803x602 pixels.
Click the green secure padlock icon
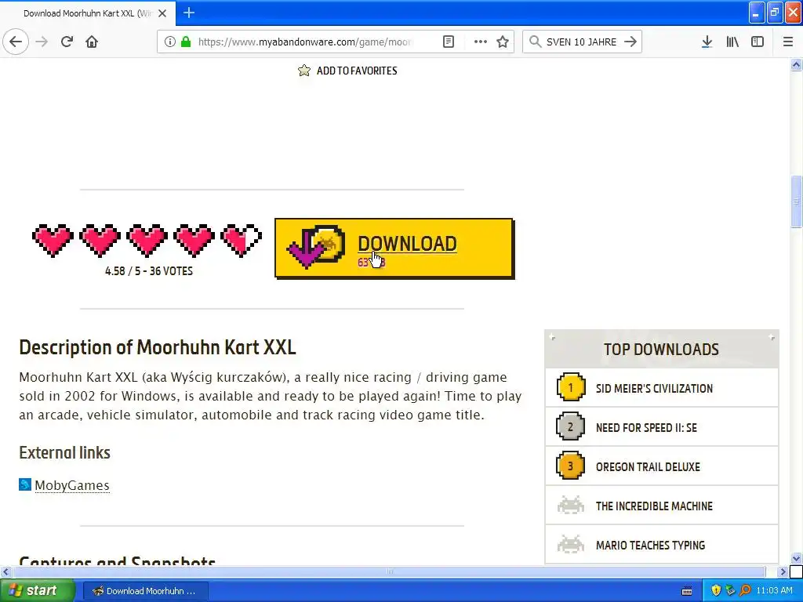[x=186, y=42]
